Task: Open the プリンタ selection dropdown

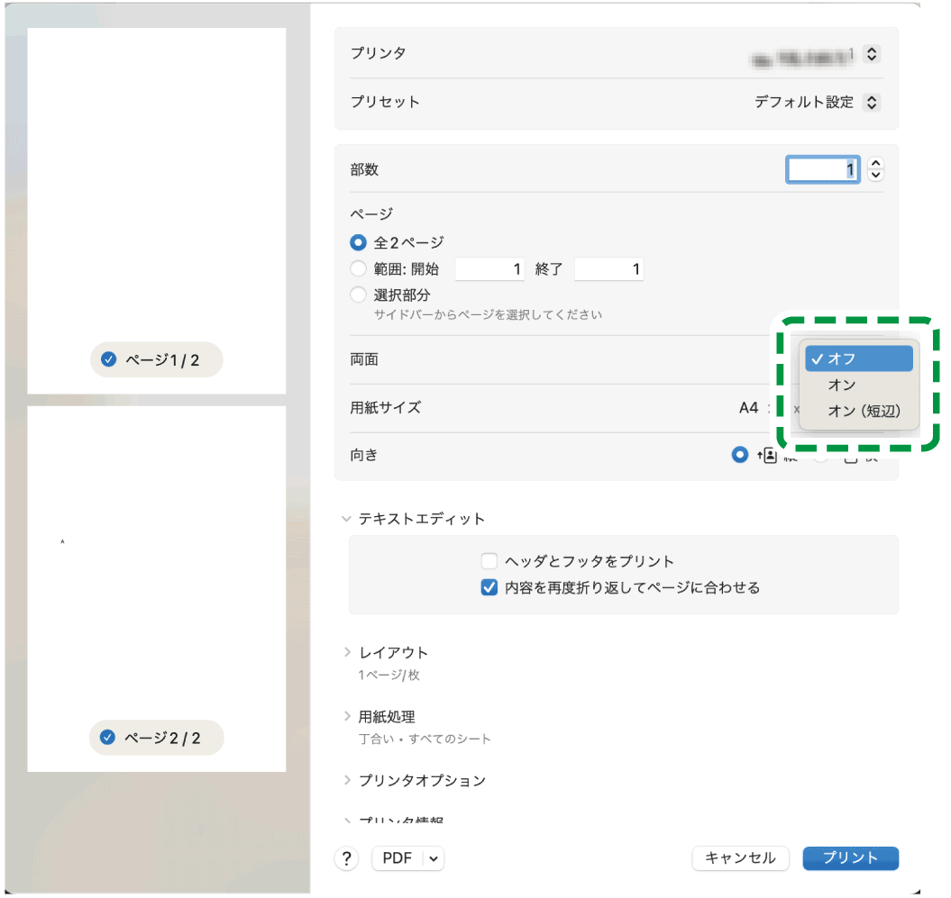Action: 871,53
